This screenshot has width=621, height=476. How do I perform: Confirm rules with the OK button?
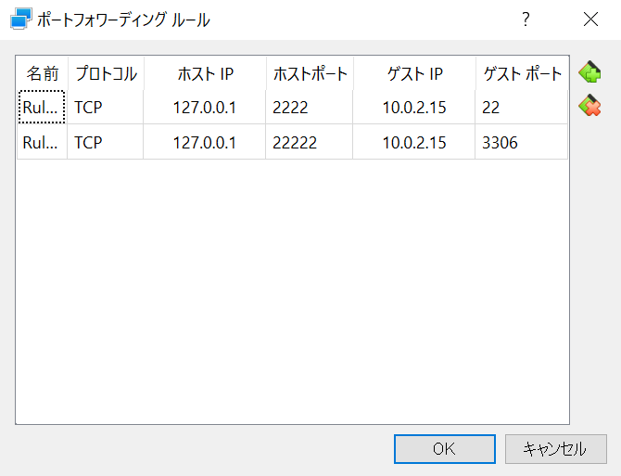coord(444,449)
